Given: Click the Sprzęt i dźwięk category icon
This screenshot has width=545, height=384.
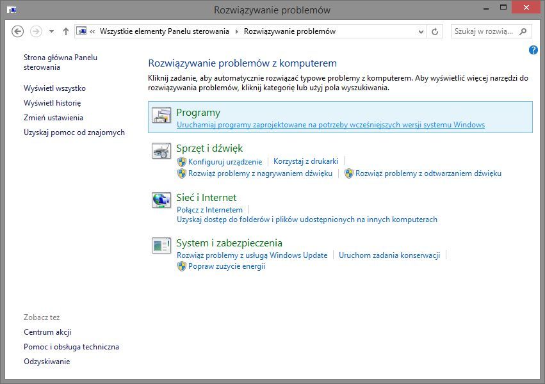Looking at the screenshot, I should 161,151.
